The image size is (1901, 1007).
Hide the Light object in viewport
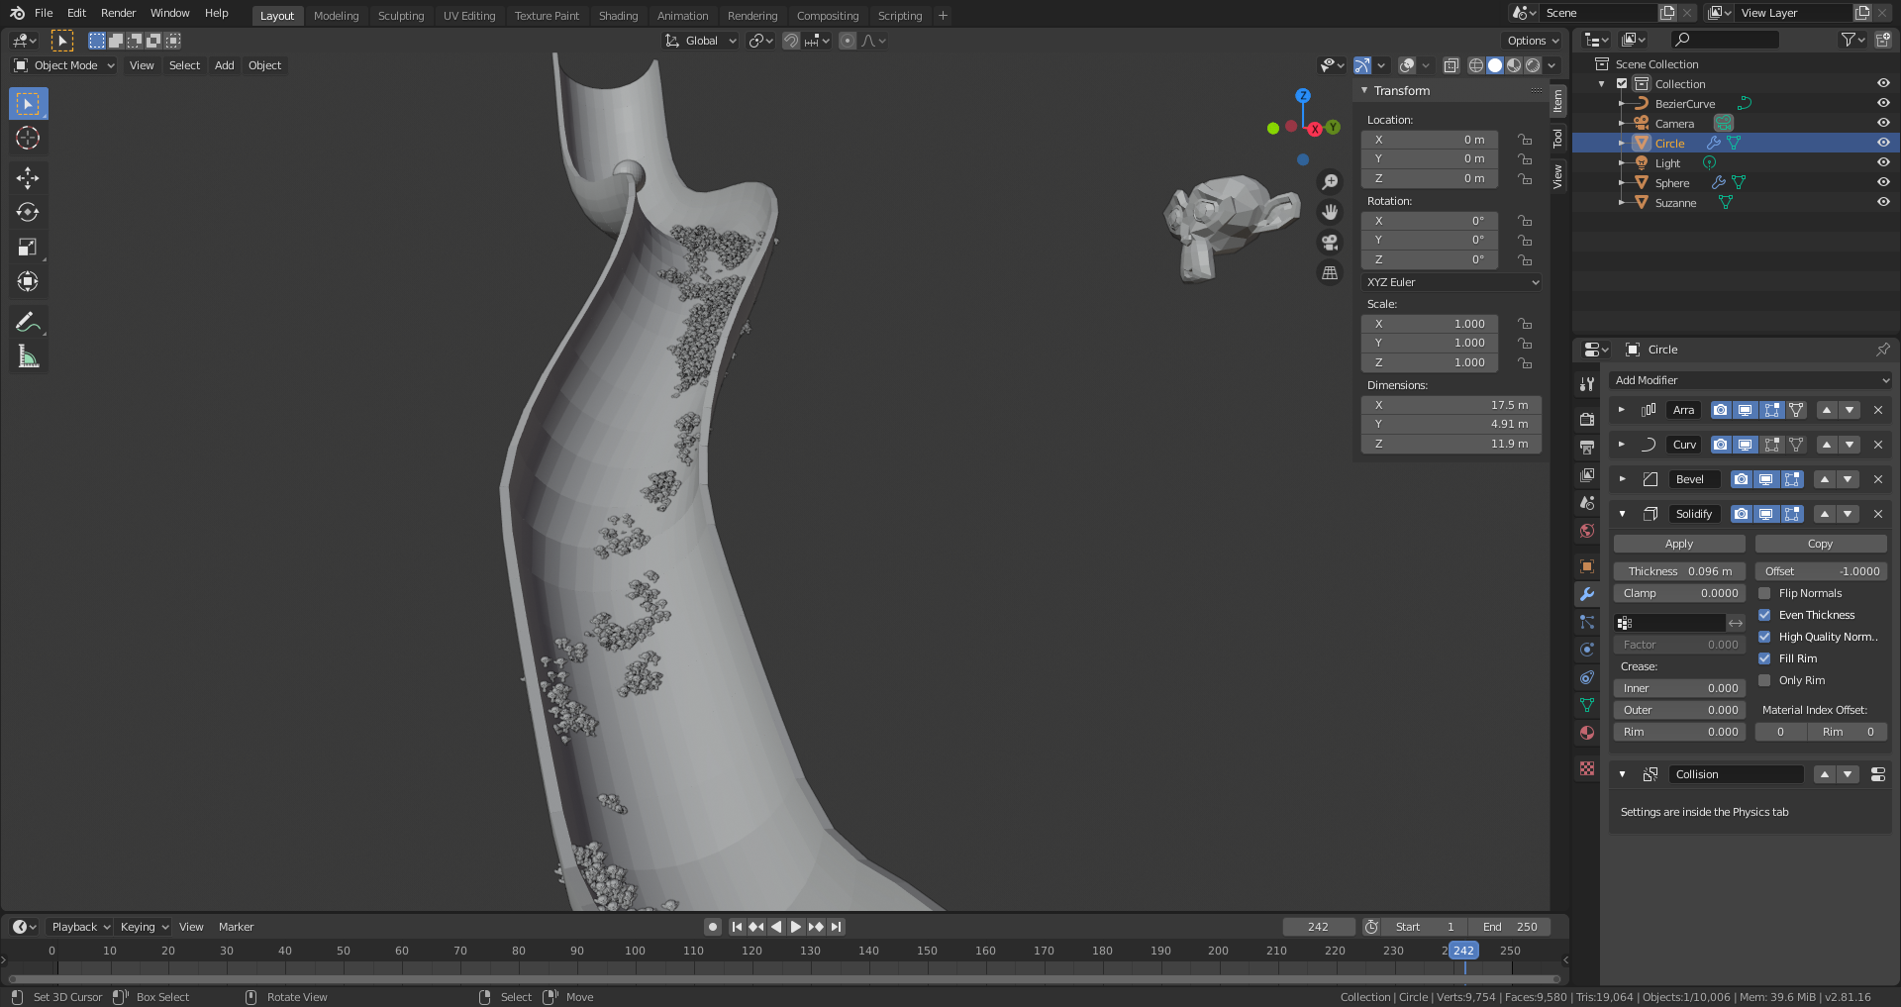pyautogui.click(x=1883, y=162)
